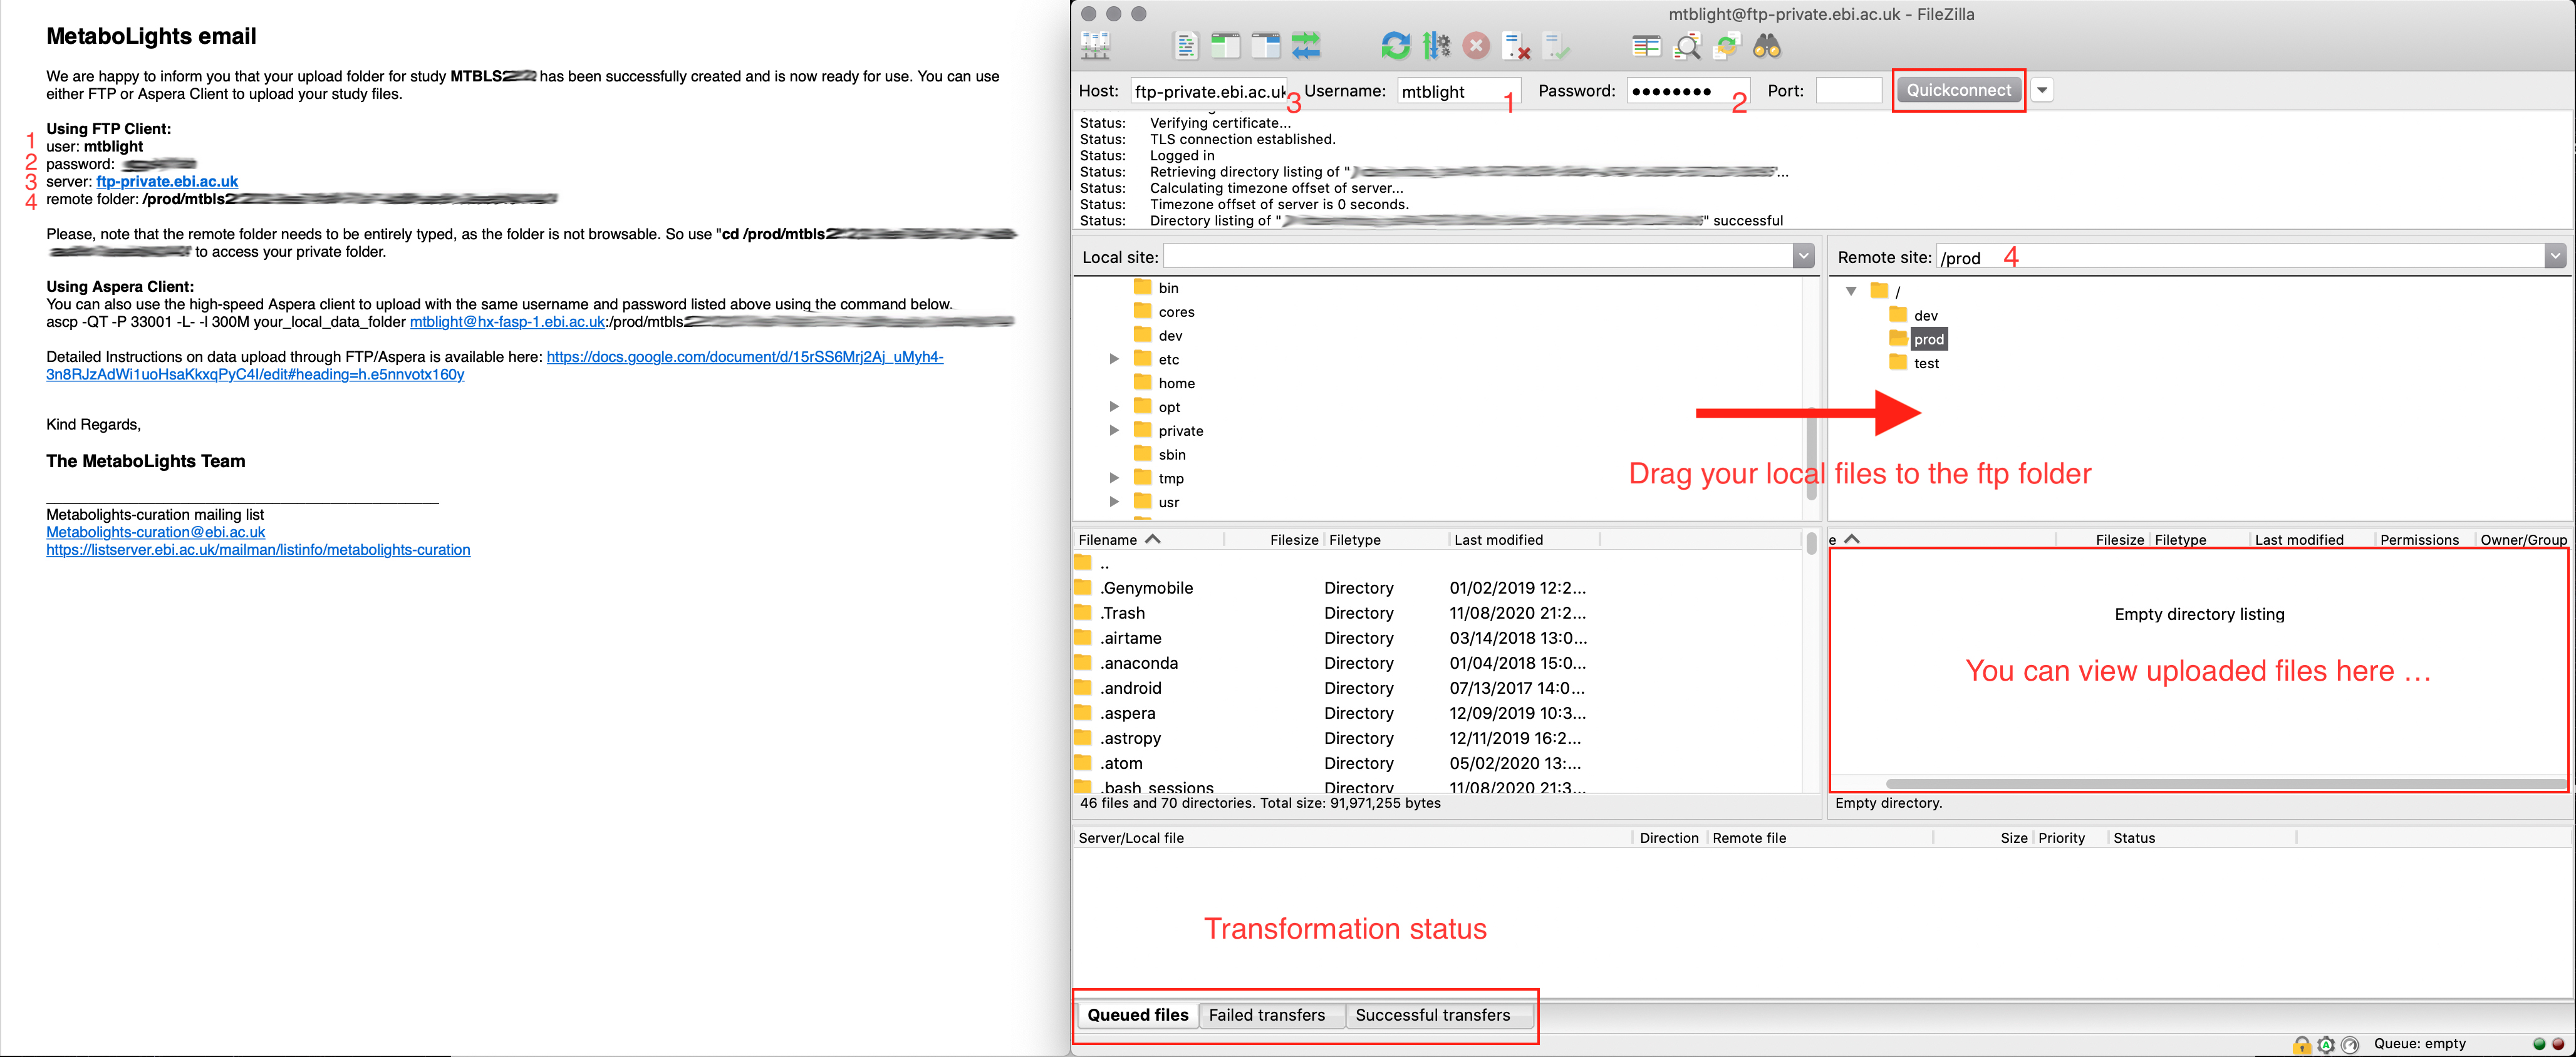
Task: Select the home folder in local tree
Action: point(1176,383)
